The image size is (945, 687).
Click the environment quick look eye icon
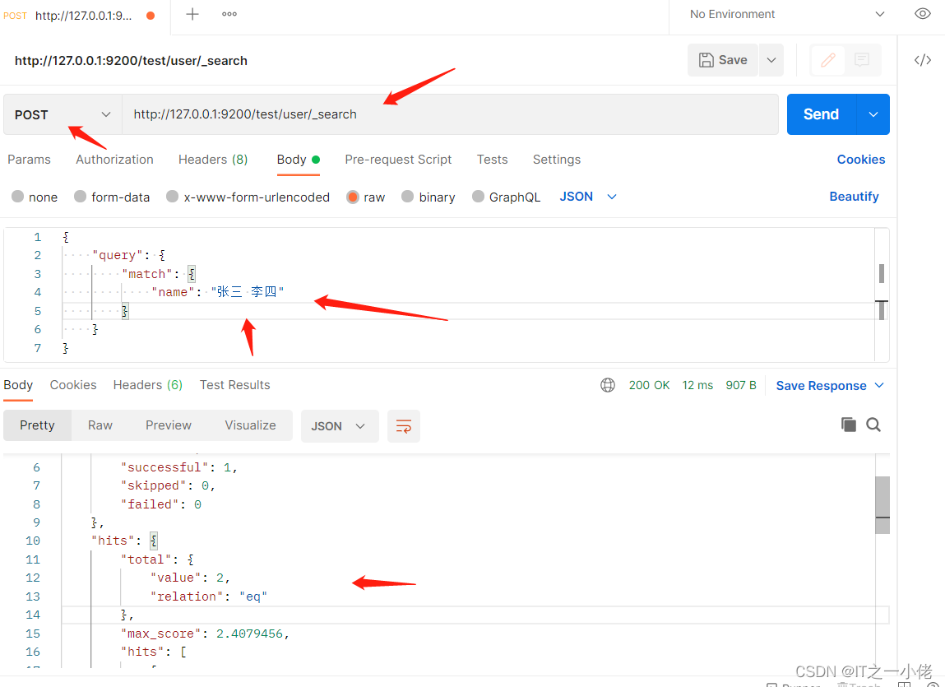922,13
